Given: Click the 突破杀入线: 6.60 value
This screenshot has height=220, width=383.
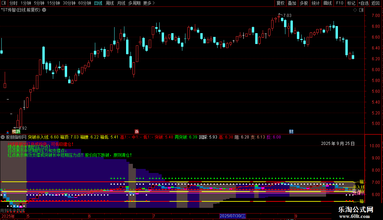Looking at the screenshot, I should tap(43, 137).
